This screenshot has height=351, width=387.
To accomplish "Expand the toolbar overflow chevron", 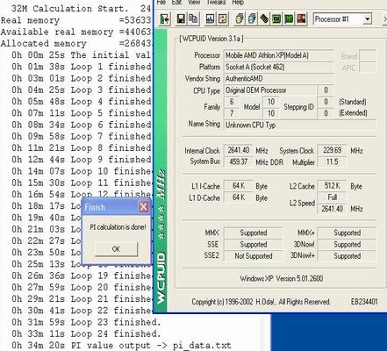I will (x=384, y=19).
